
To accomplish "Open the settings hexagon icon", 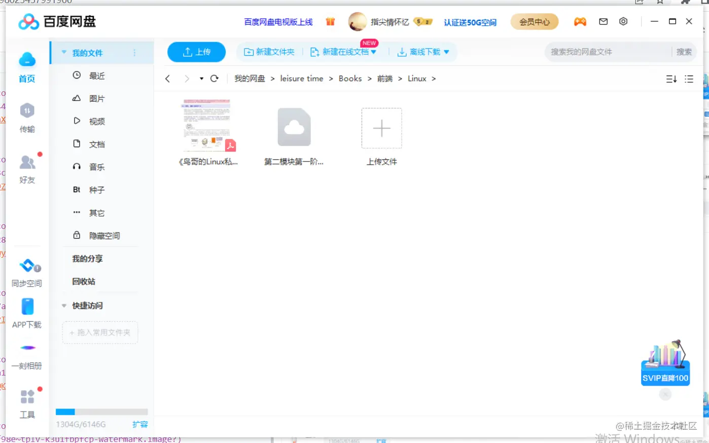I will 623,21.
